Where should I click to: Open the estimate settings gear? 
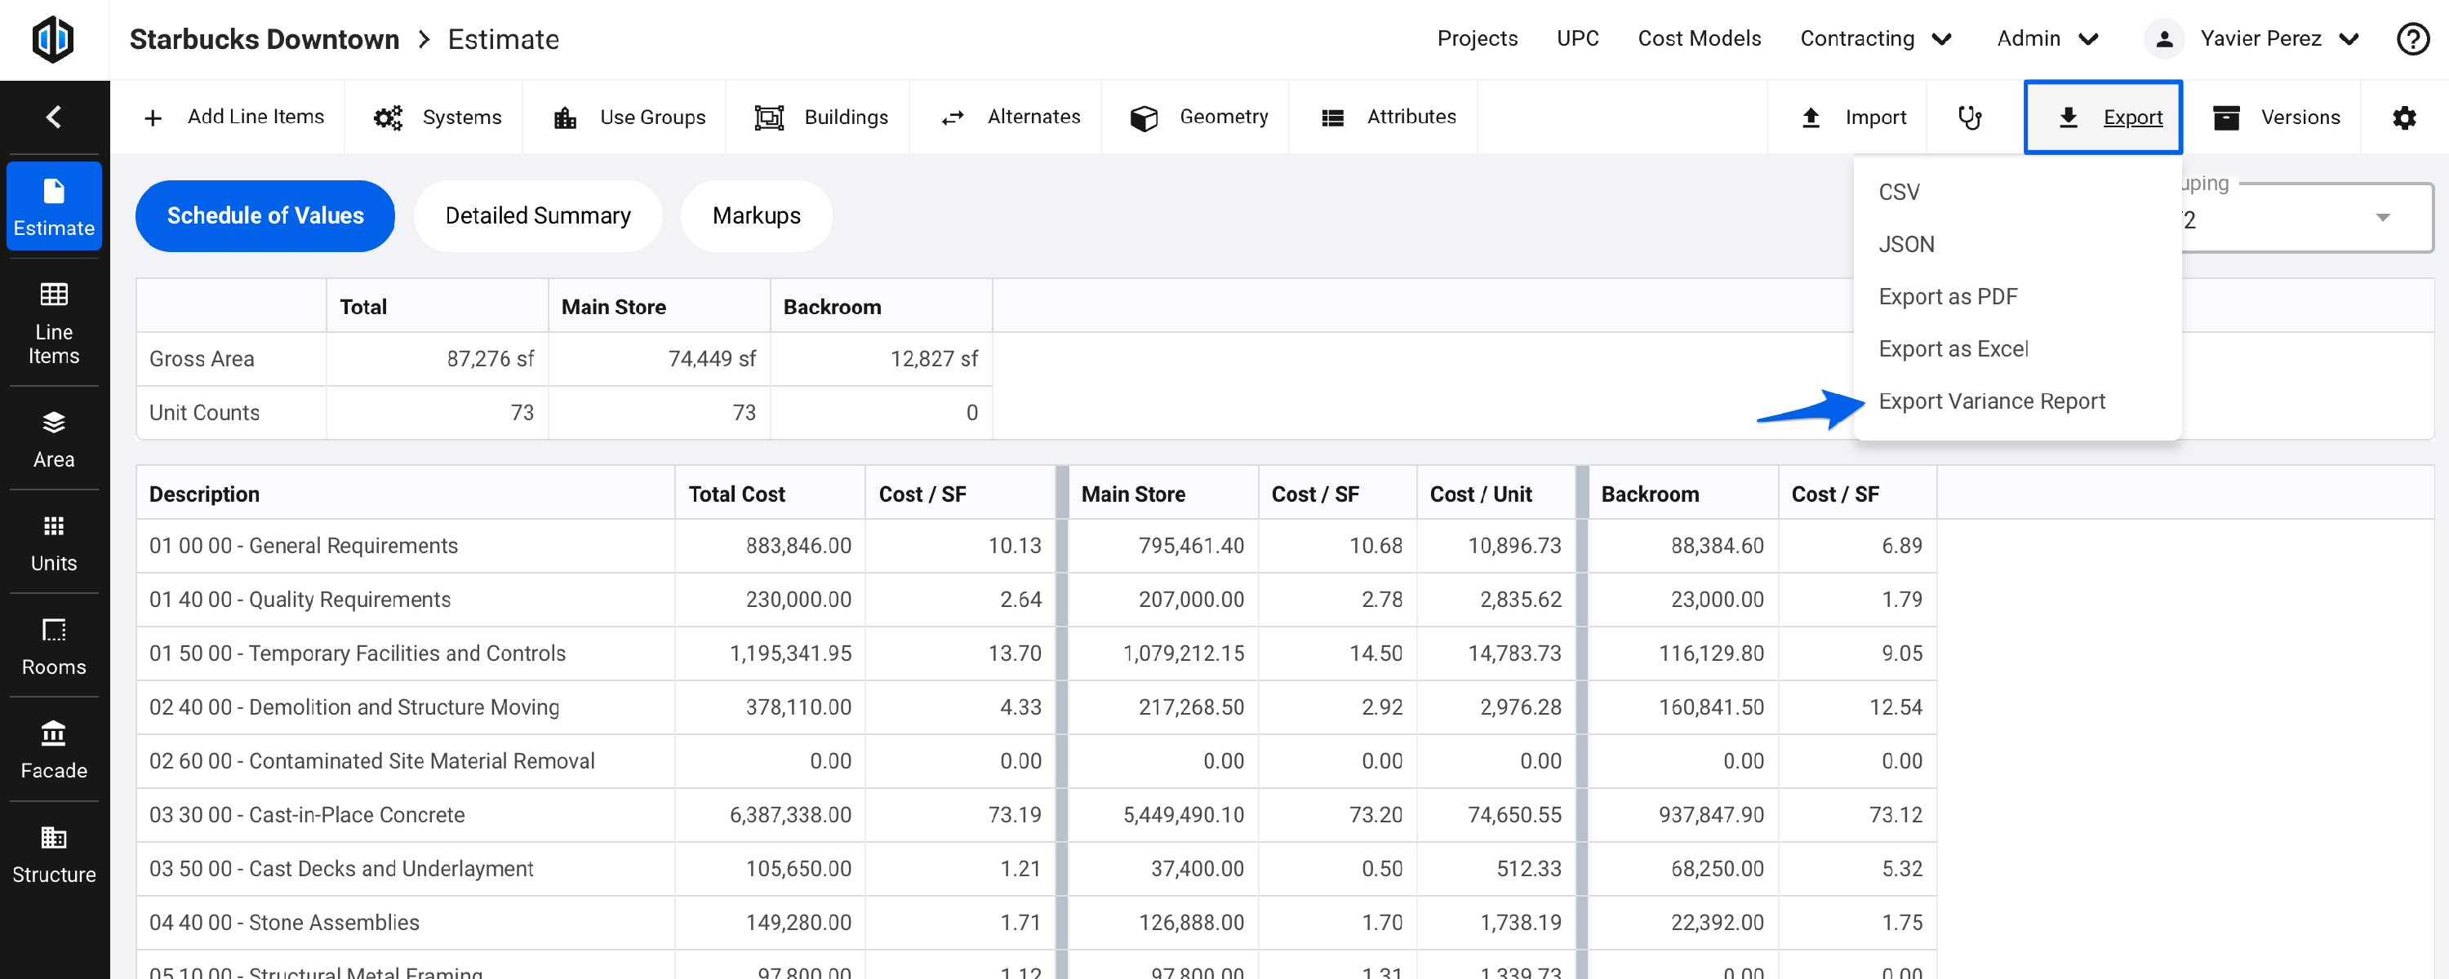pos(2404,117)
